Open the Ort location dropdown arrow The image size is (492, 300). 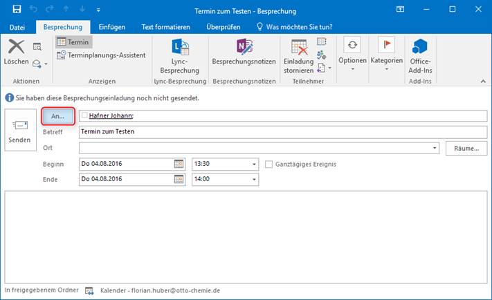[x=435, y=148]
